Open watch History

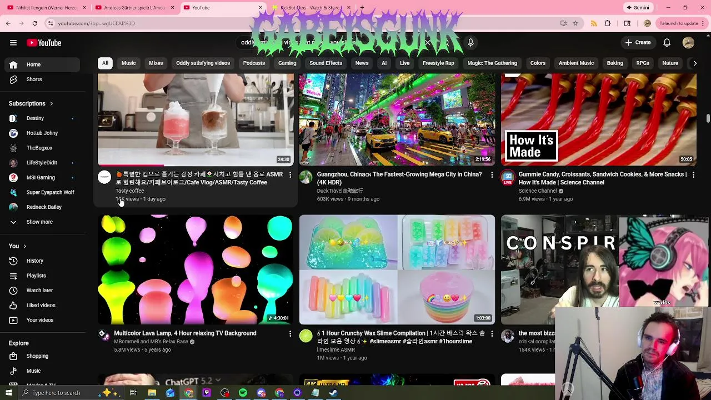pyautogui.click(x=42, y=261)
